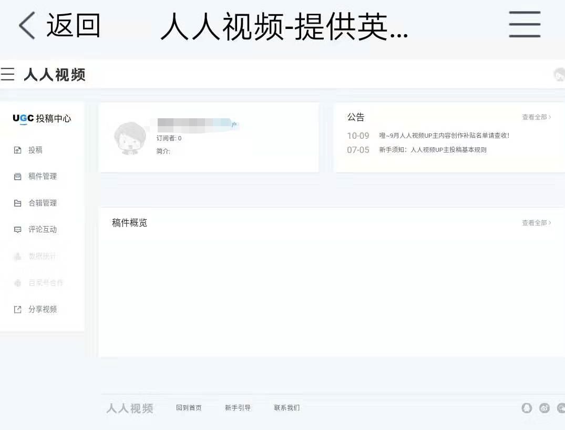Viewport: 565px width, 430px height.
Task: Click the 分享视频 share icon
Action: 17,309
